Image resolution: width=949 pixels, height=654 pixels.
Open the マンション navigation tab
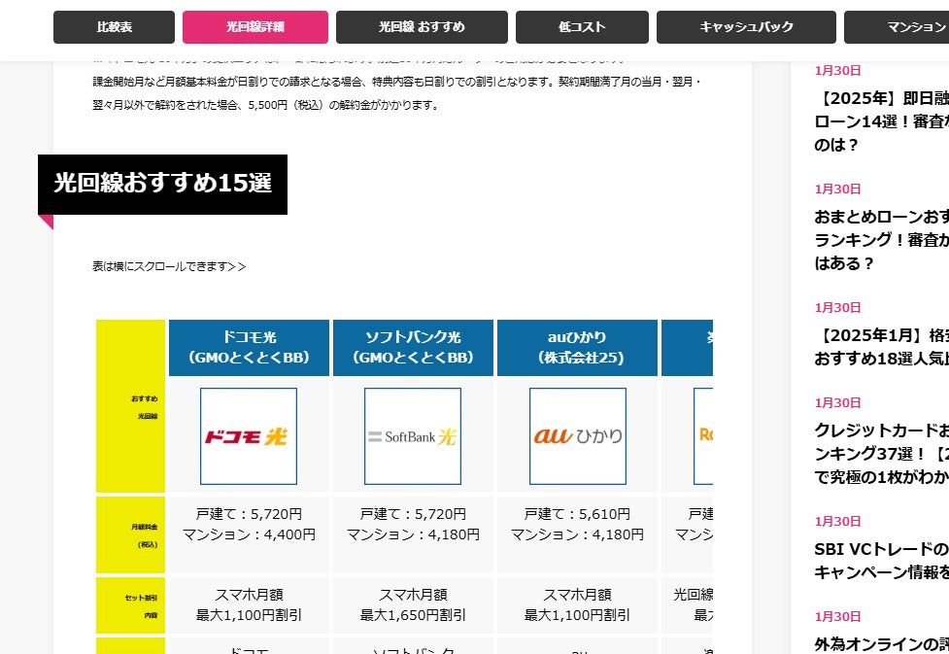coord(897,27)
